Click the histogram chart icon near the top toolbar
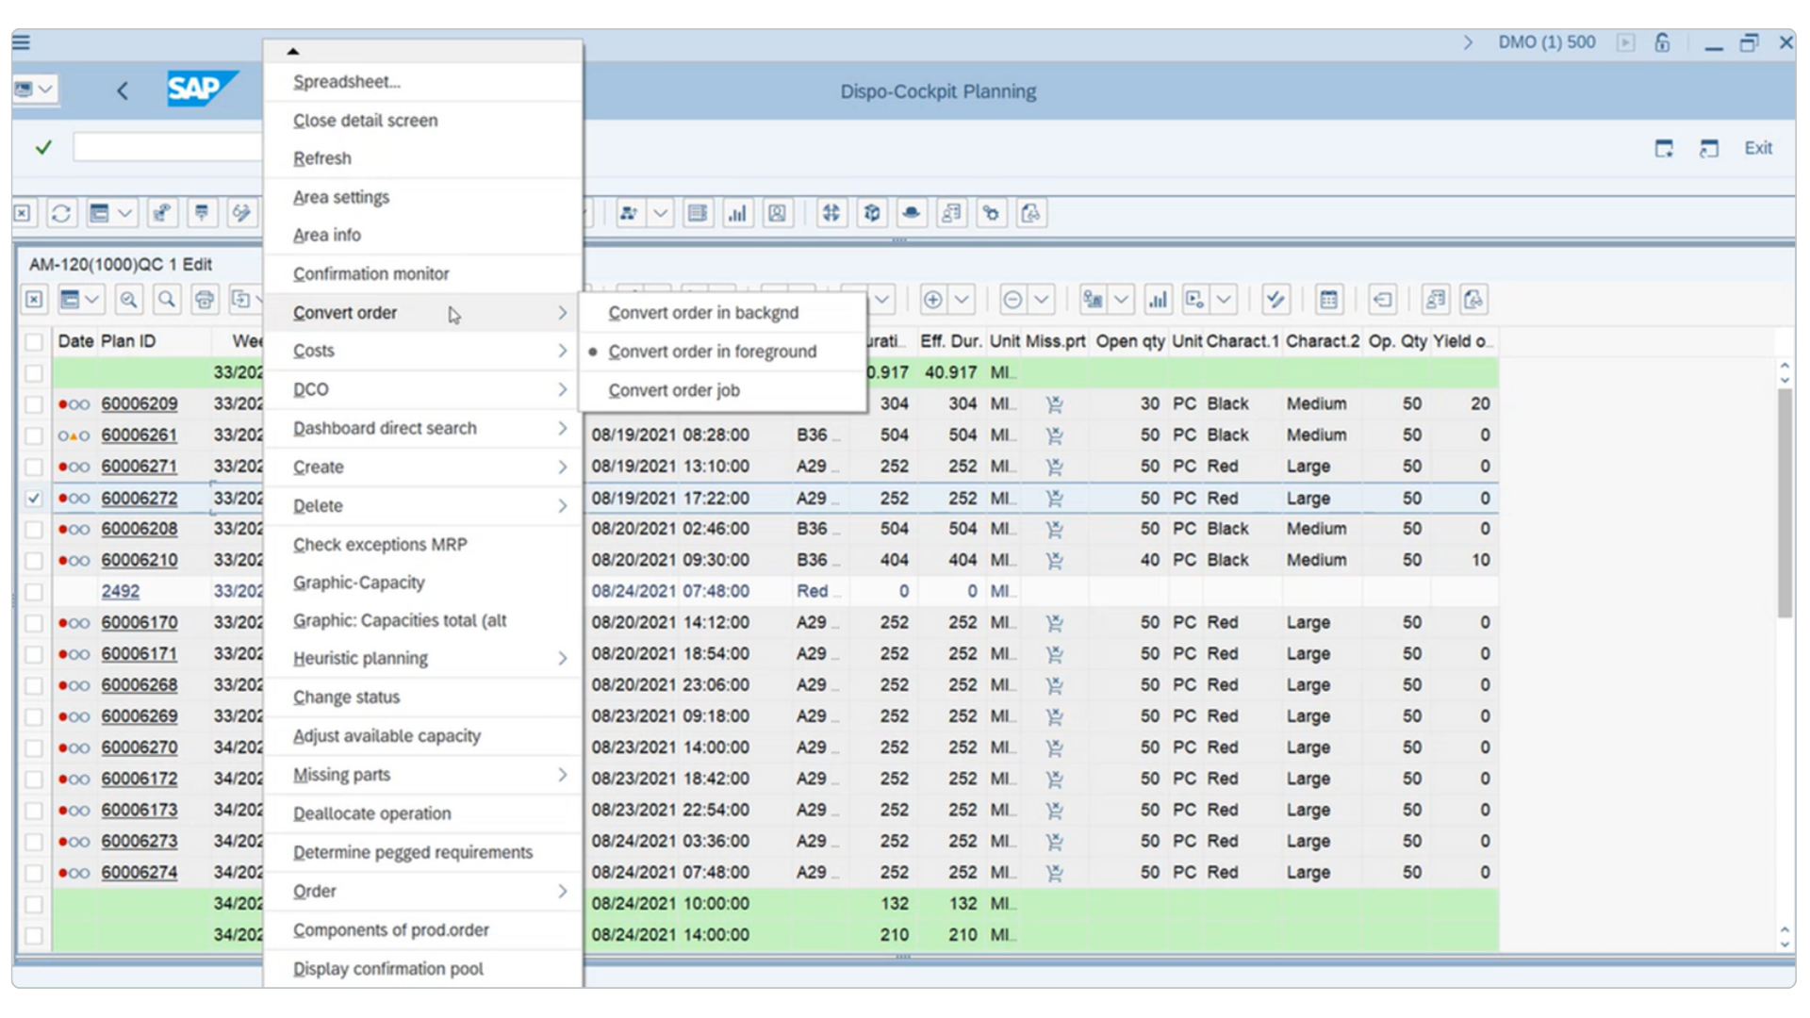The width and height of the screenshot is (1810, 1018). 739,213
